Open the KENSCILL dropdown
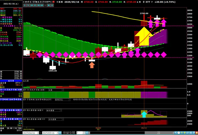 pyautogui.click(x=70, y=100)
